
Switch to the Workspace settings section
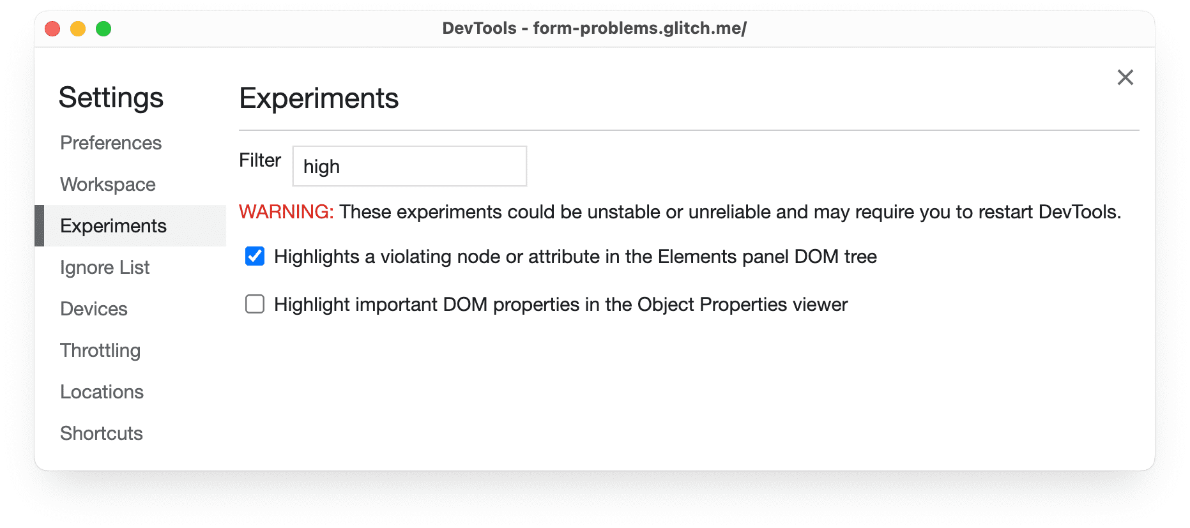coord(107,184)
